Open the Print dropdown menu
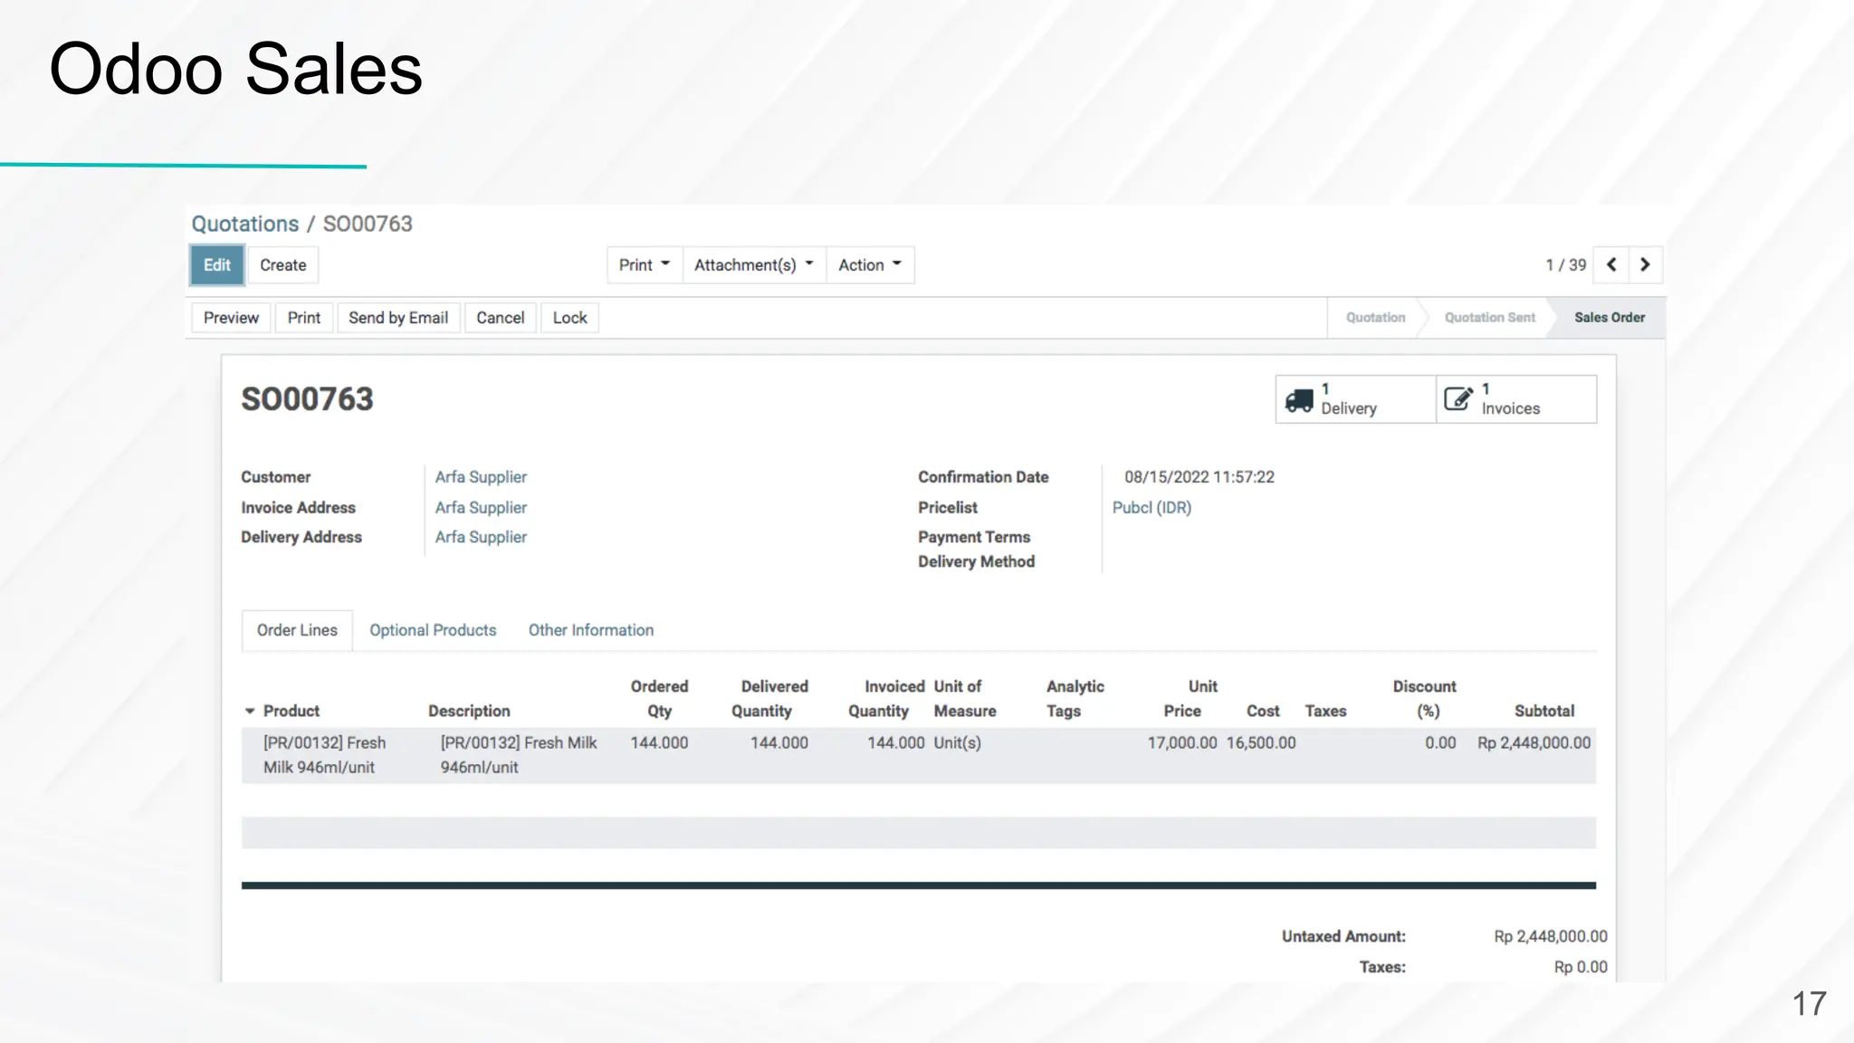The width and height of the screenshot is (1854, 1043). [645, 265]
